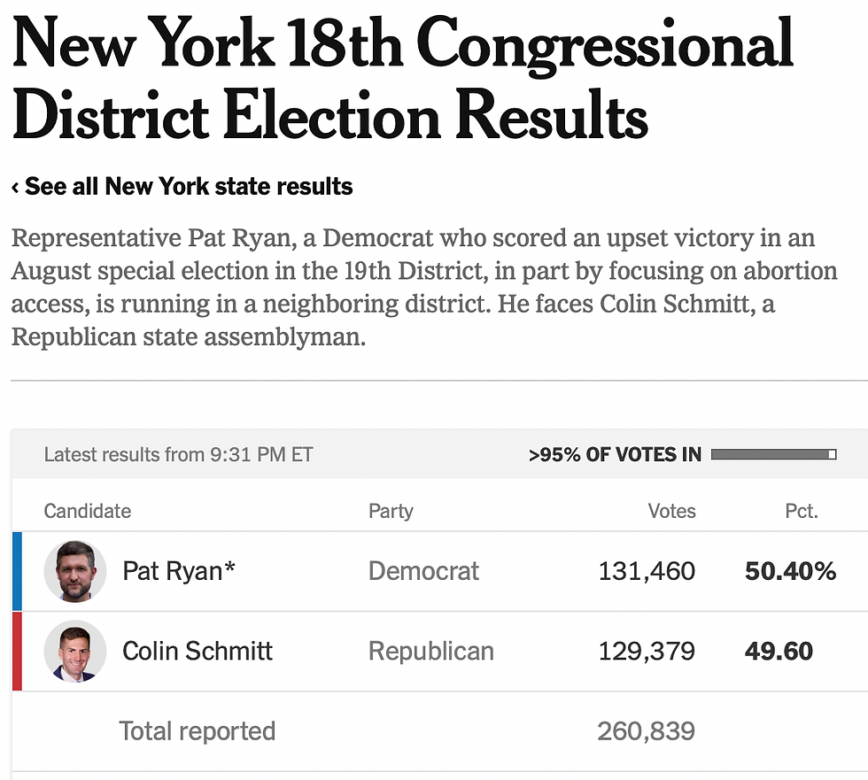This screenshot has width=868, height=780.
Task: Click the back chevron before See all
Action: pos(16,187)
